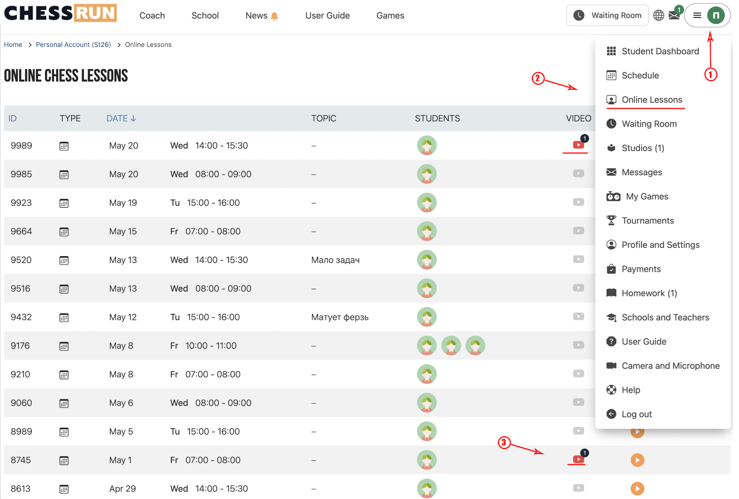Open the hamburger account menu
This screenshot has width=739, height=499.
pyautogui.click(x=697, y=15)
